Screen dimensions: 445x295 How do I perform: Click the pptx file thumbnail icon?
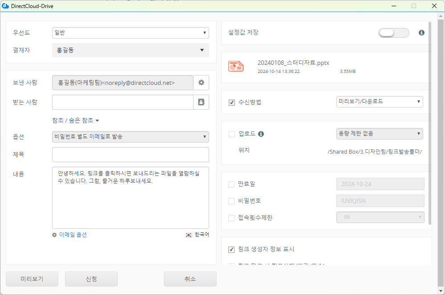pos(236,66)
